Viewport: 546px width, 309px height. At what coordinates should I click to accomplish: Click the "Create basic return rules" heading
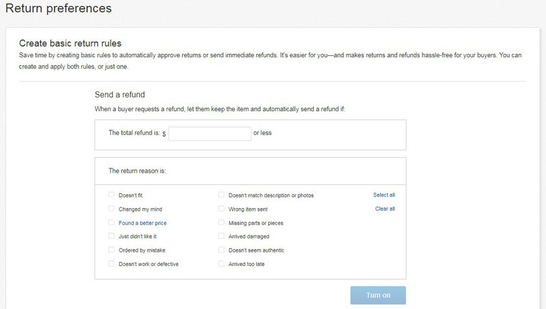pyautogui.click(x=70, y=43)
